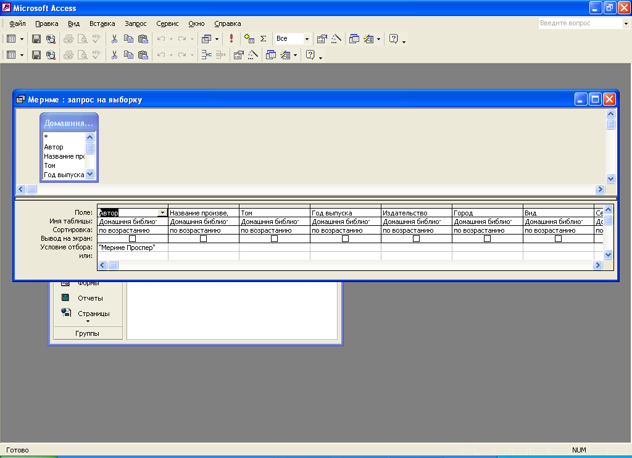Click по возрастанию sort cell under Город

pos(488,230)
